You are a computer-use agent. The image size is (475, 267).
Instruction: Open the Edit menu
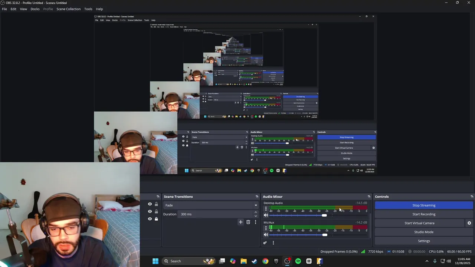13,9
